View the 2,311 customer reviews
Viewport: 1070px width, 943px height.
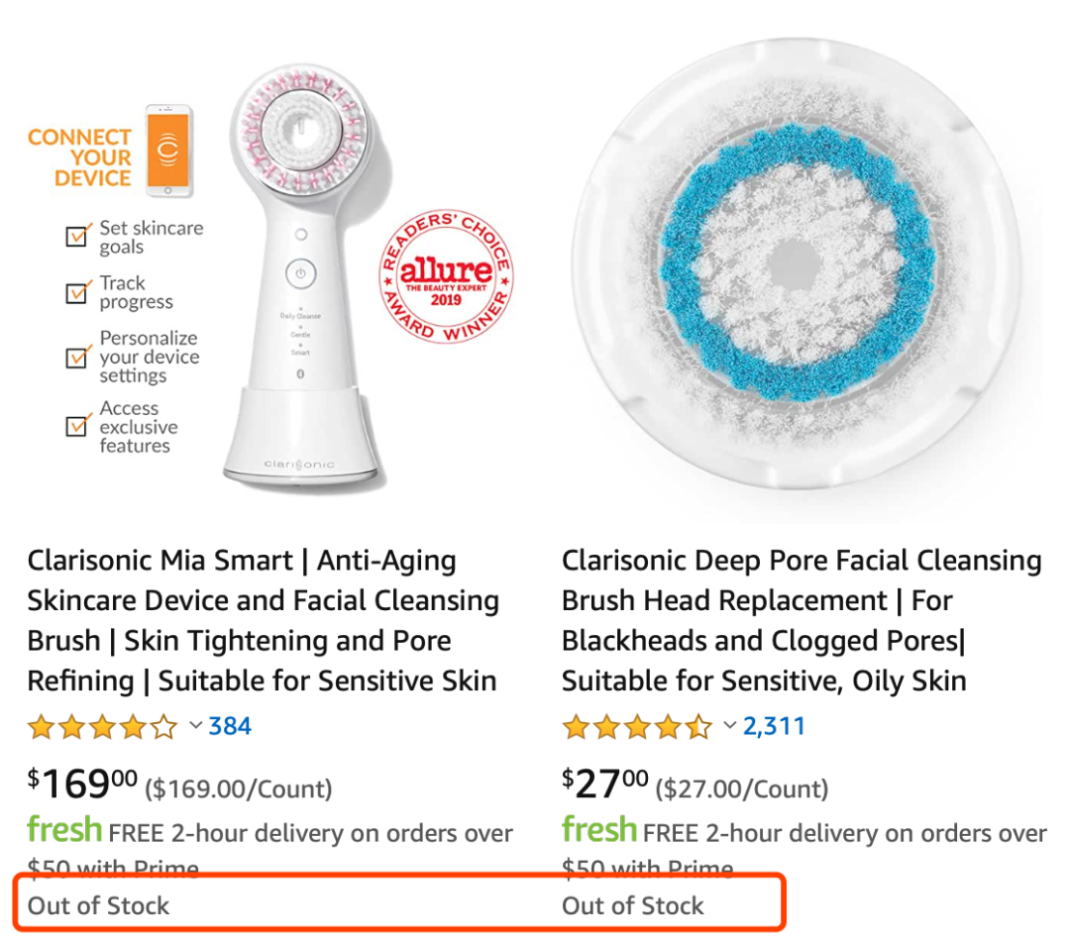coord(774,727)
